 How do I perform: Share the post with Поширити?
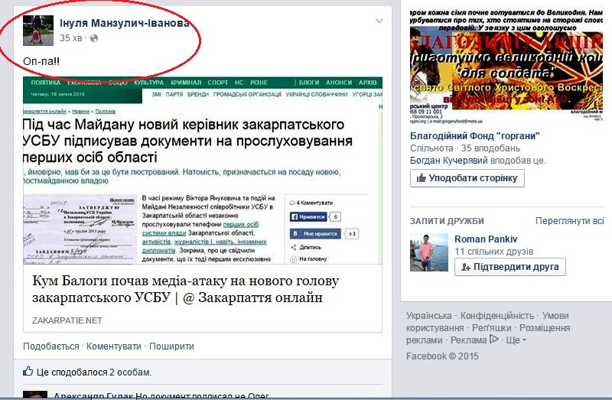[x=171, y=346]
